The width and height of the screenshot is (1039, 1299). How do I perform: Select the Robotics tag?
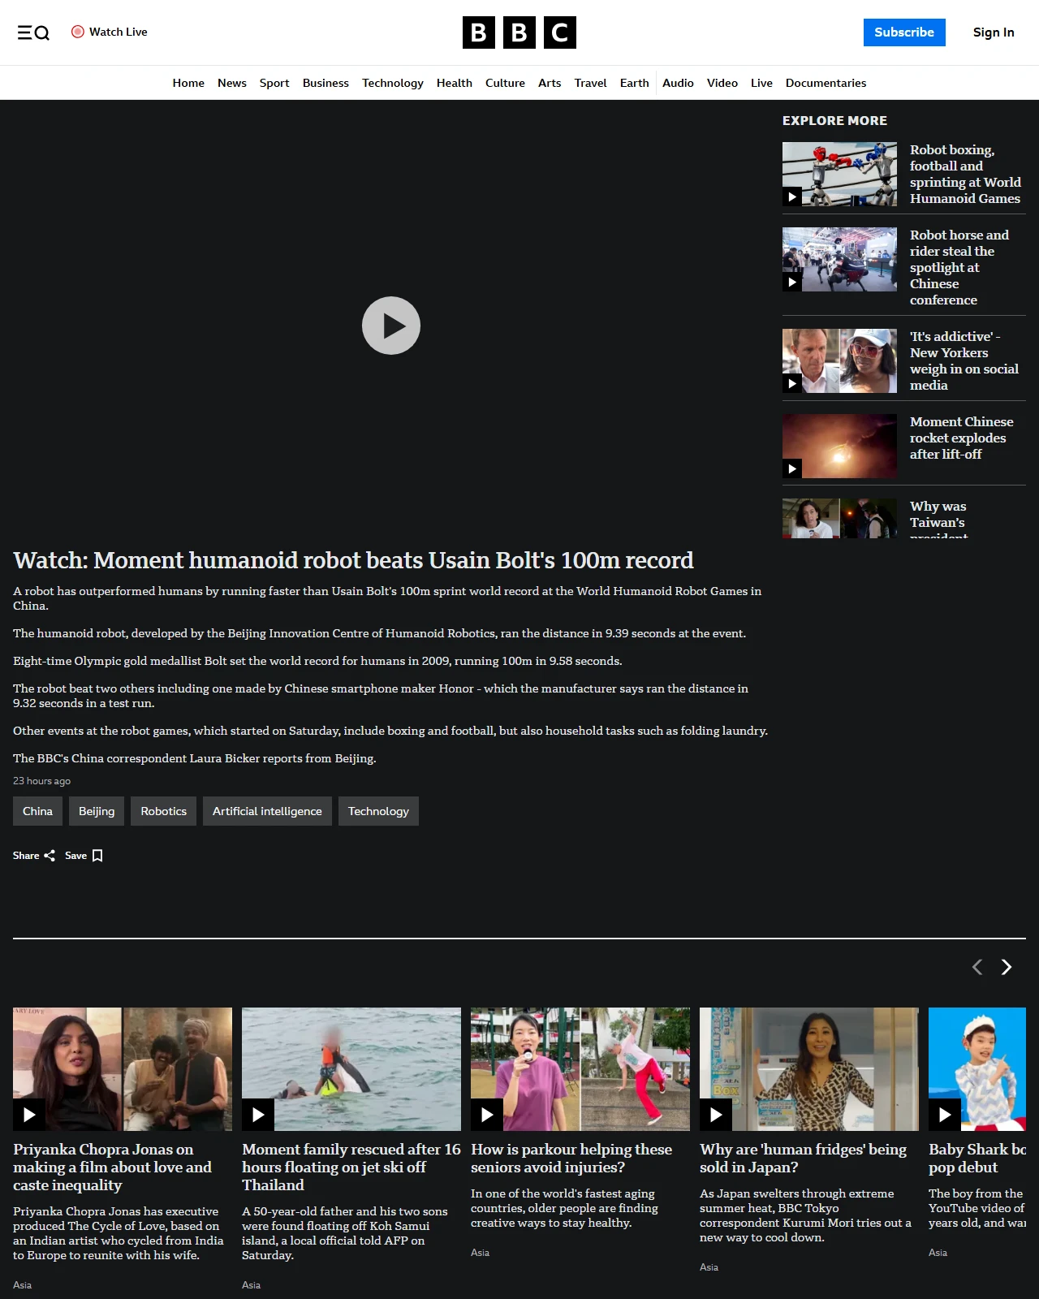coord(164,811)
